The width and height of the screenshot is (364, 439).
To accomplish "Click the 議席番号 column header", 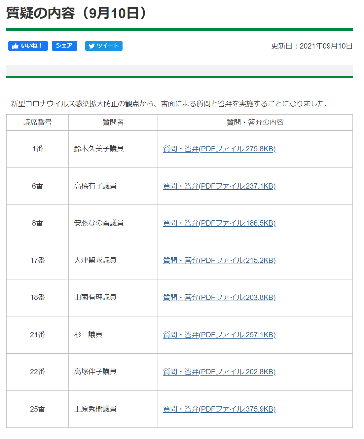I will coord(38,123).
